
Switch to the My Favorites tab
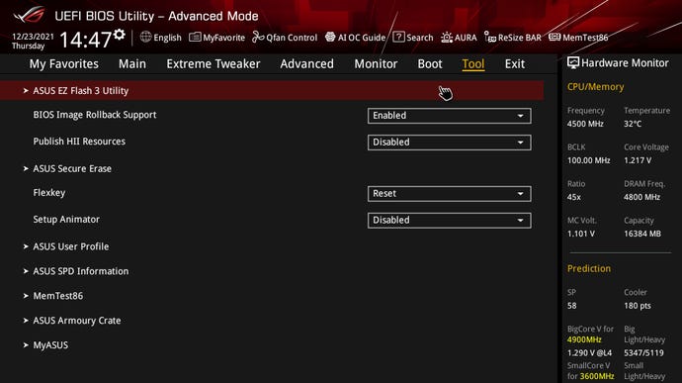tap(64, 64)
